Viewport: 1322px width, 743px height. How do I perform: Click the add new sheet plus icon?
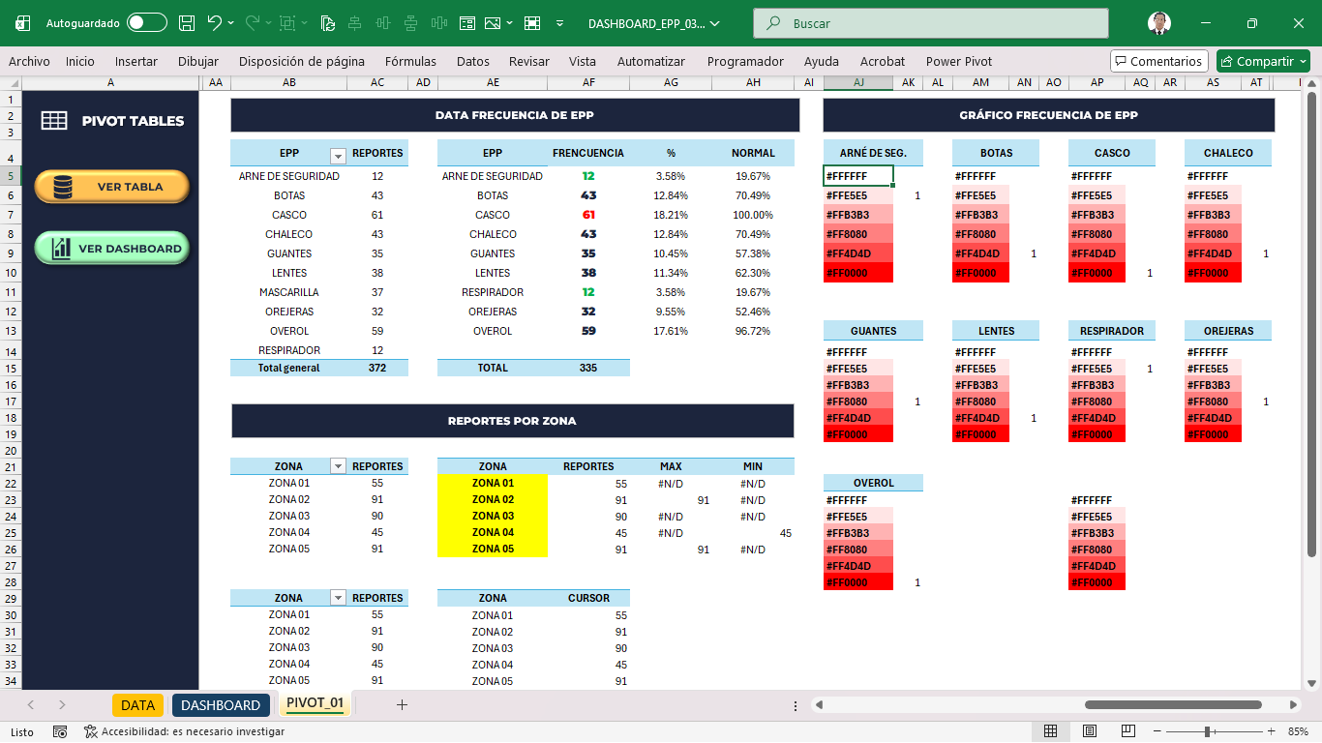pos(402,704)
